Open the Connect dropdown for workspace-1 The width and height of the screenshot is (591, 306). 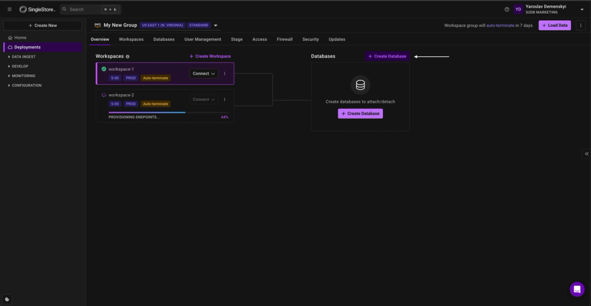point(204,73)
